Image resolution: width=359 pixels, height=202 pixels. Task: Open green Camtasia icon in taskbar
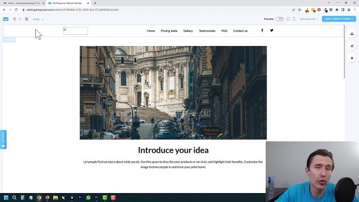[105, 198]
